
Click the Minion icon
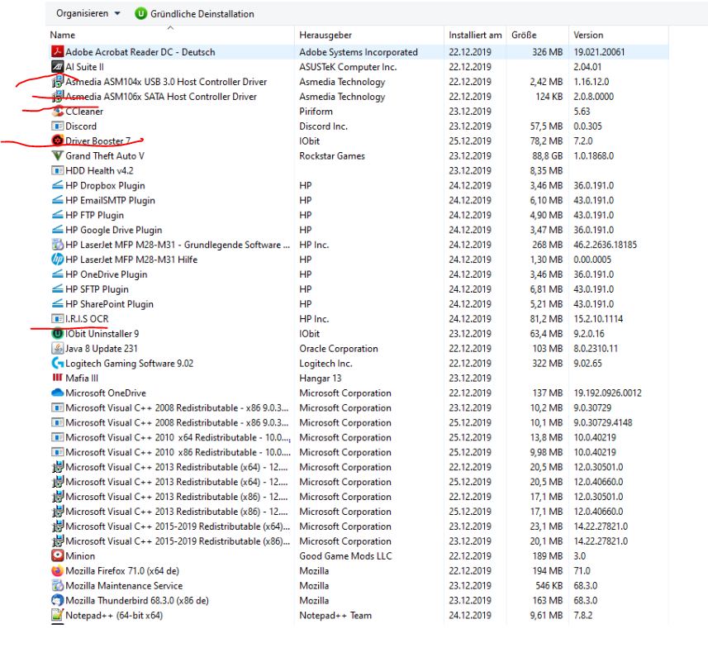(57, 555)
